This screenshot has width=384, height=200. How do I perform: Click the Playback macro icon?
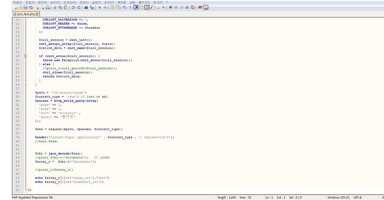181,7
